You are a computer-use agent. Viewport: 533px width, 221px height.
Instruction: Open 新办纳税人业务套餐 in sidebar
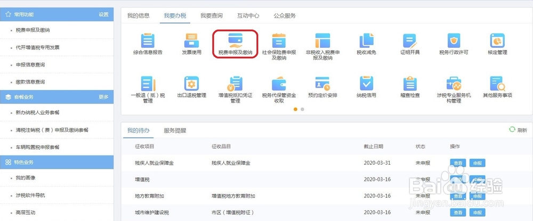(38, 113)
